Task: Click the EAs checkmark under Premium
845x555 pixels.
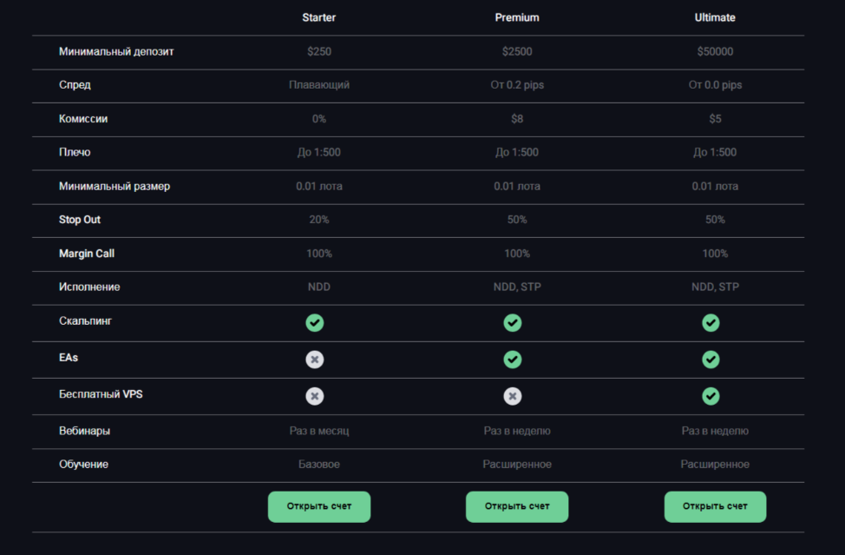Action: click(x=513, y=359)
